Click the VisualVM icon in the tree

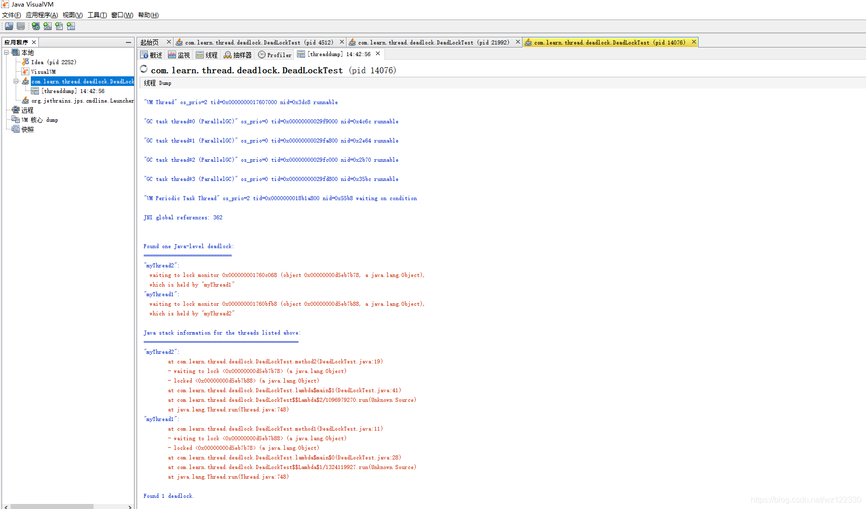point(25,72)
